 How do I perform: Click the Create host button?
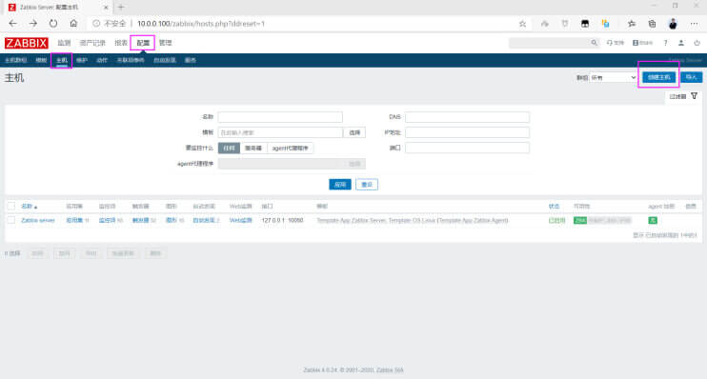click(x=658, y=77)
